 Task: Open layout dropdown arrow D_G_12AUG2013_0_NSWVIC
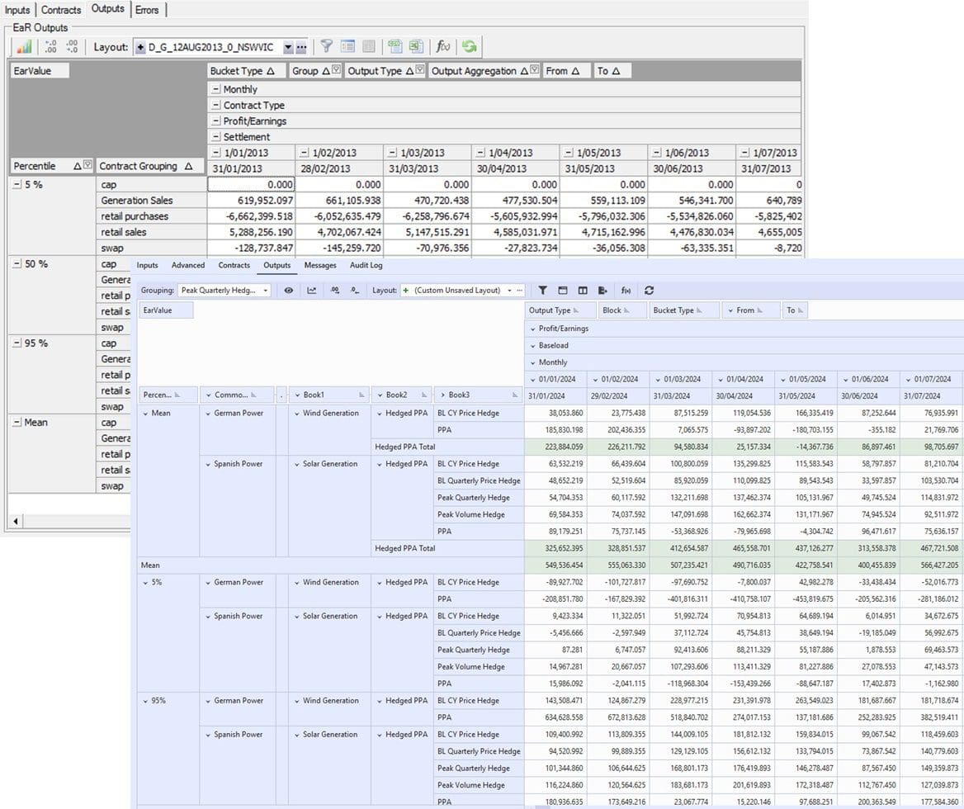pyautogui.click(x=288, y=47)
